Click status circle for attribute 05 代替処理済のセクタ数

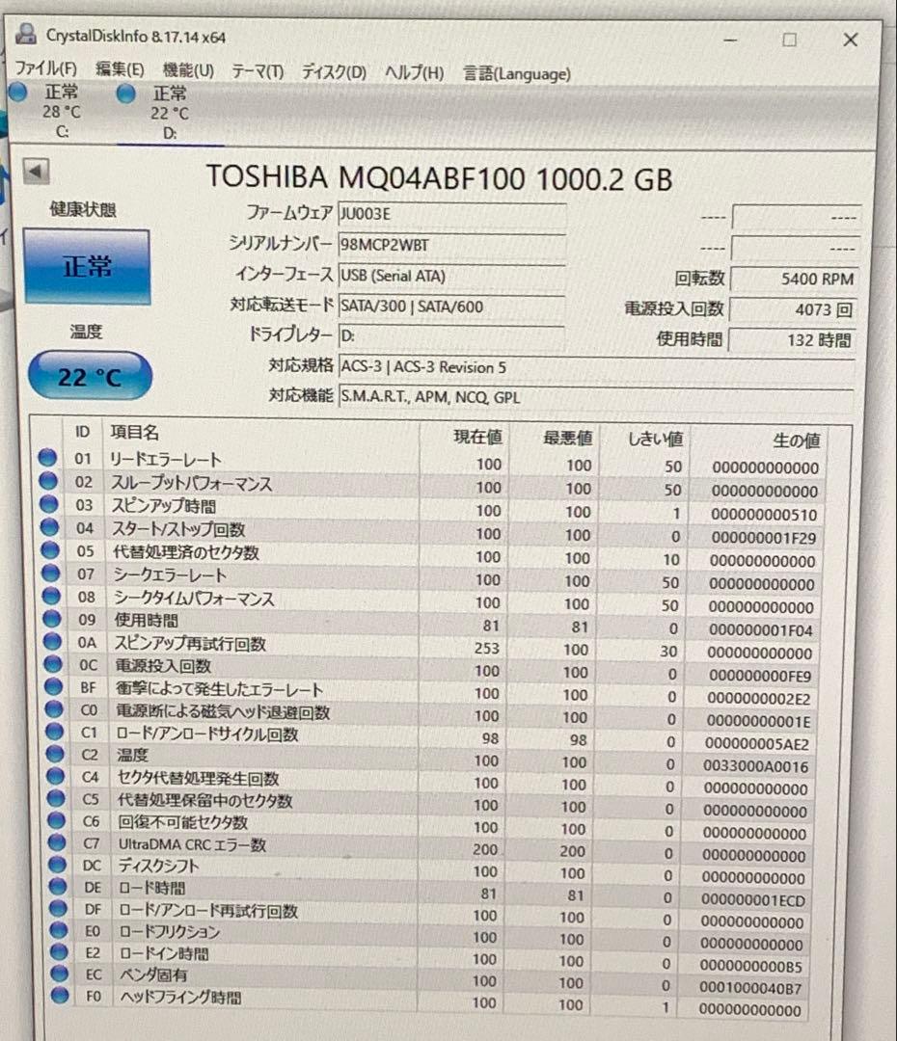[x=50, y=549]
